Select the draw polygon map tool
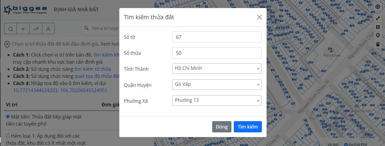This screenshot has width=385, height=146. 378,27
